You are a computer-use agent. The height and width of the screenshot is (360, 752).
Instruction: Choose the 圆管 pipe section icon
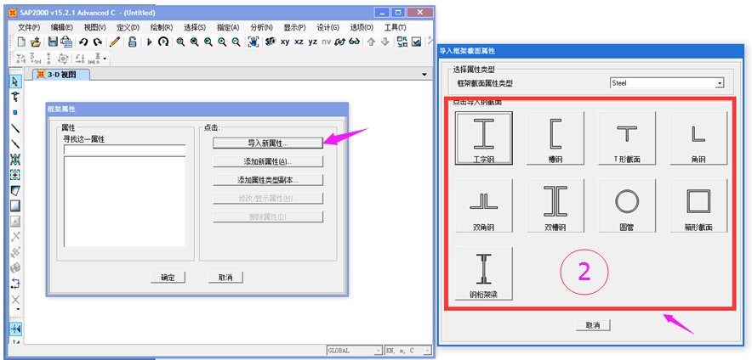627,205
